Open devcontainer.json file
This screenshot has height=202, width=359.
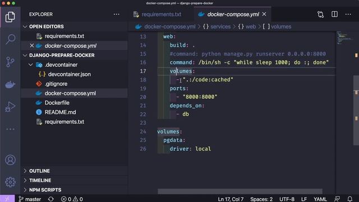(70, 74)
